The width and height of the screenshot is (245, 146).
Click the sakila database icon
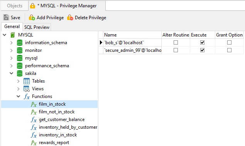[x=20, y=73]
